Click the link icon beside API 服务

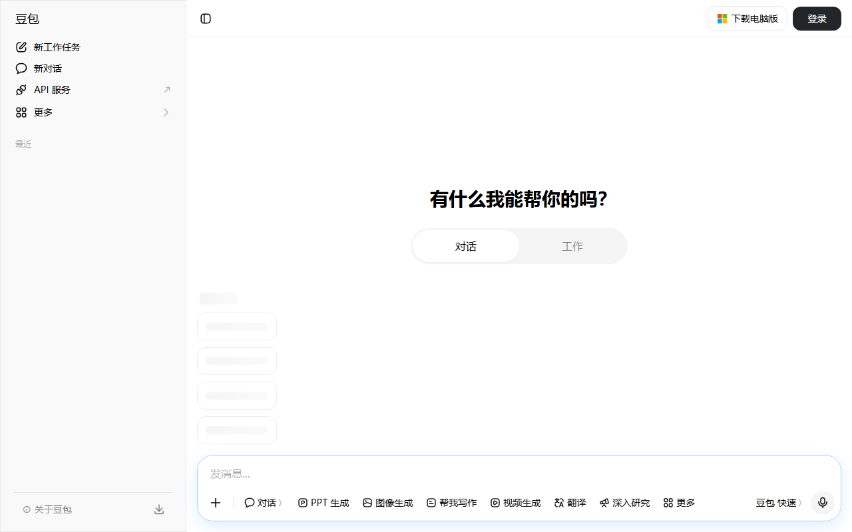click(21, 90)
